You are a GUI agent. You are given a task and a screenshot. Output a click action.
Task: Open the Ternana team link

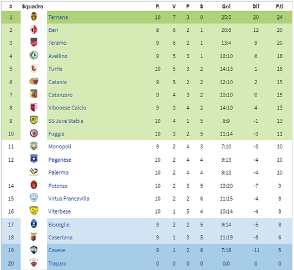click(x=58, y=17)
